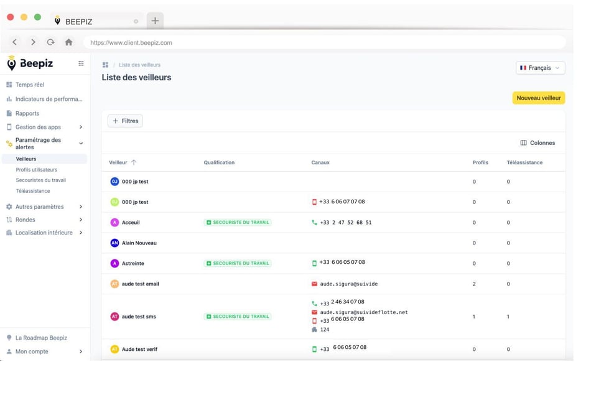This screenshot has width=591, height=395.
Task: Expand Localisation intérieure chevron
Action: coord(81,233)
